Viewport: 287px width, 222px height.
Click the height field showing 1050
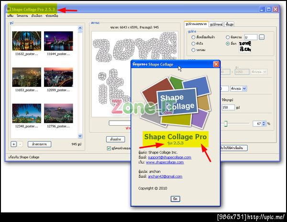242,72
